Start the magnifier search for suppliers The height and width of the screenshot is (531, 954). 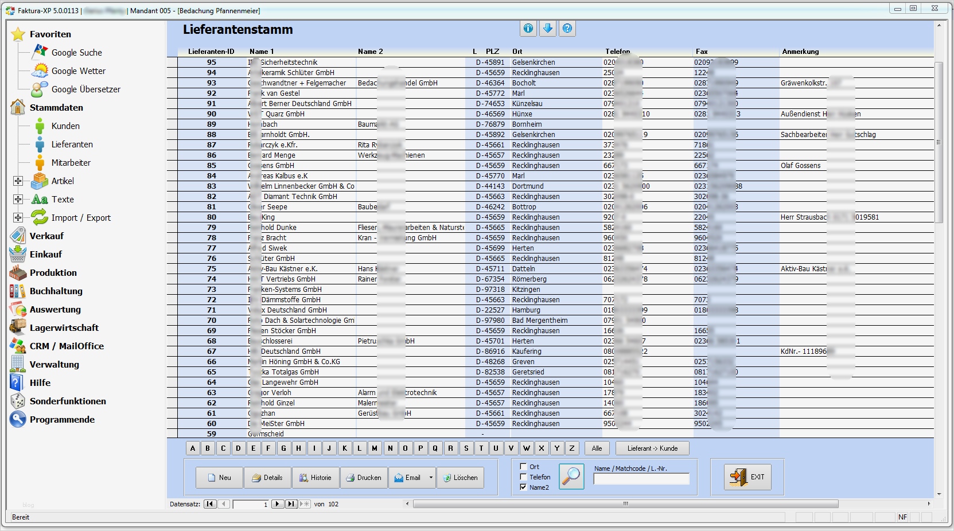pyautogui.click(x=571, y=477)
